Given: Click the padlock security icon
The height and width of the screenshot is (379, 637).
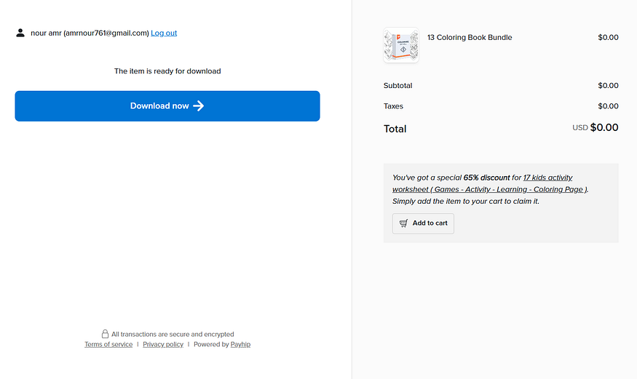Looking at the screenshot, I should click(x=105, y=334).
